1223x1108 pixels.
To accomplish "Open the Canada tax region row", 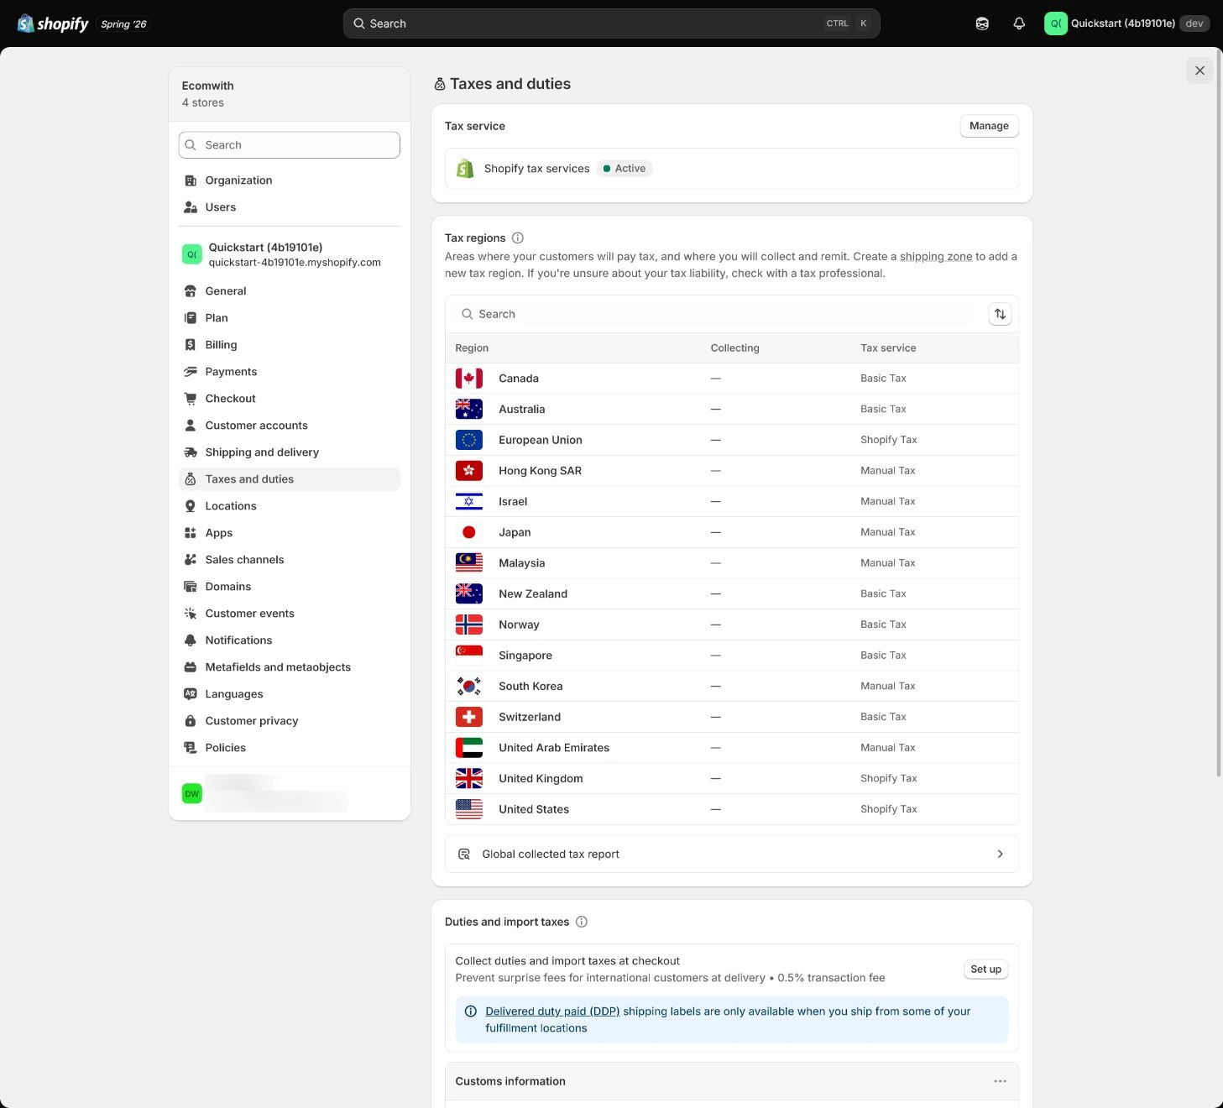I will click(x=731, y=379).
